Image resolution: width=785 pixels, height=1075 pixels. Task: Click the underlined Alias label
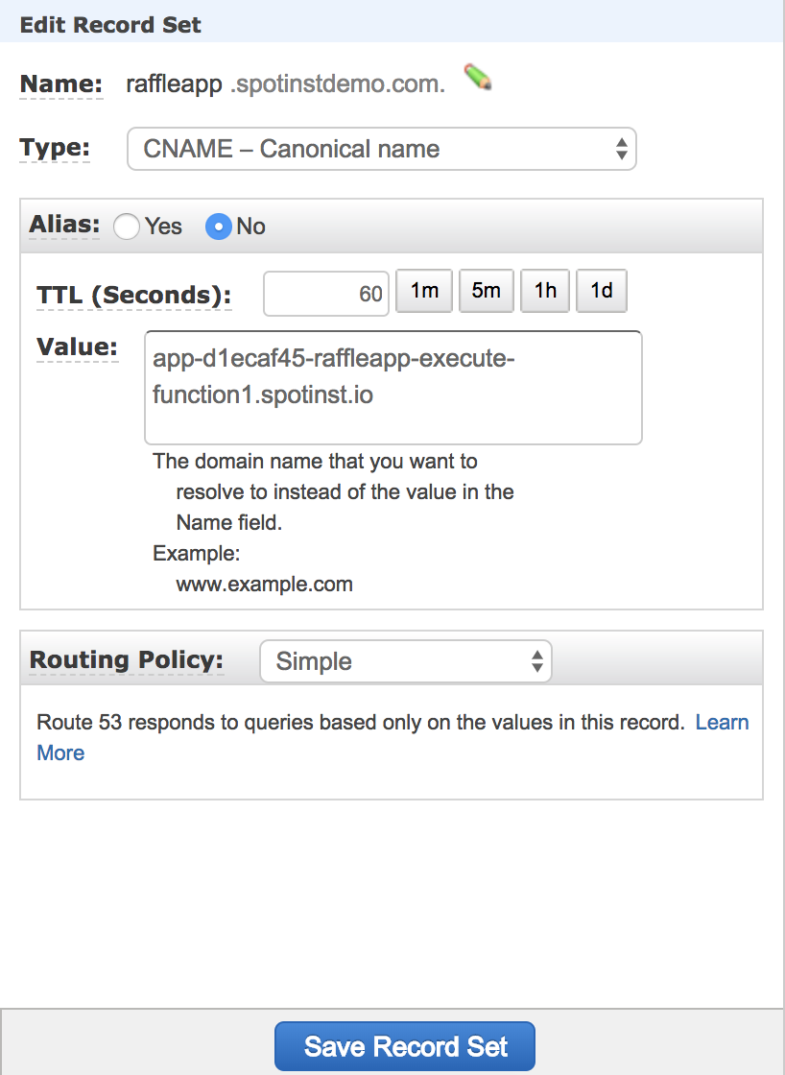pos(64,225)
